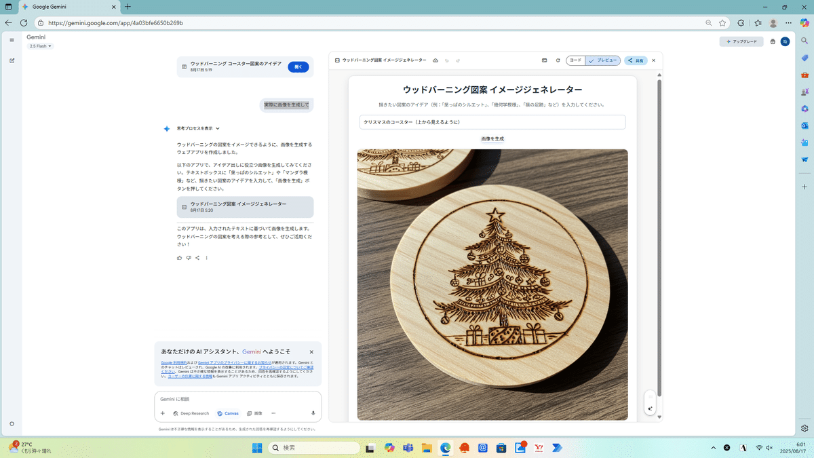Open the 2.5 Flash model dropdown
Image resolution: width=814 pixels, height=458 pixels.
click(41, 46)
